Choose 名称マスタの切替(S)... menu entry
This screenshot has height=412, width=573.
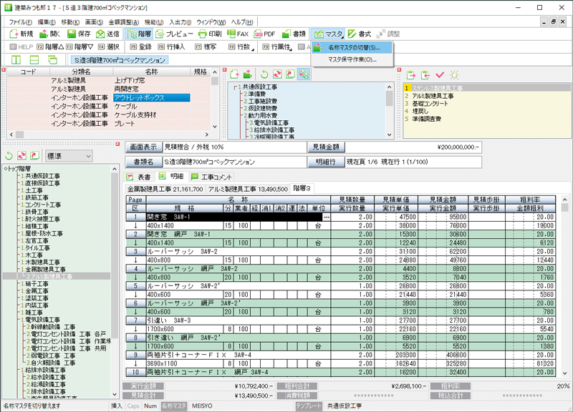(352, 47)
